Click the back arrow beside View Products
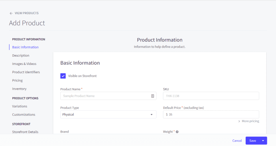 (11, 13)
